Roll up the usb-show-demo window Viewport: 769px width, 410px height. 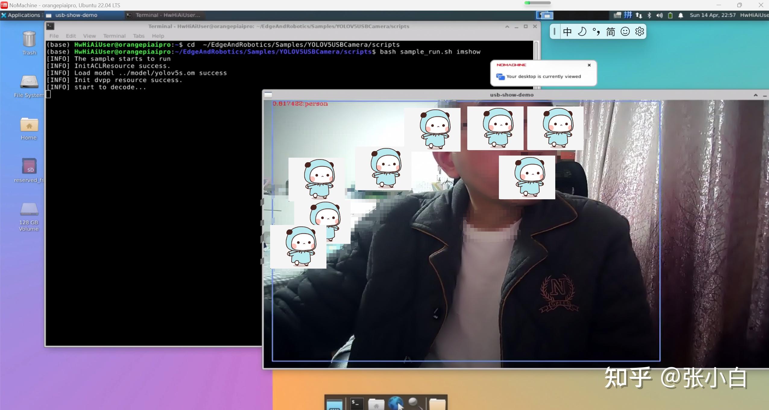click(755, 95)
